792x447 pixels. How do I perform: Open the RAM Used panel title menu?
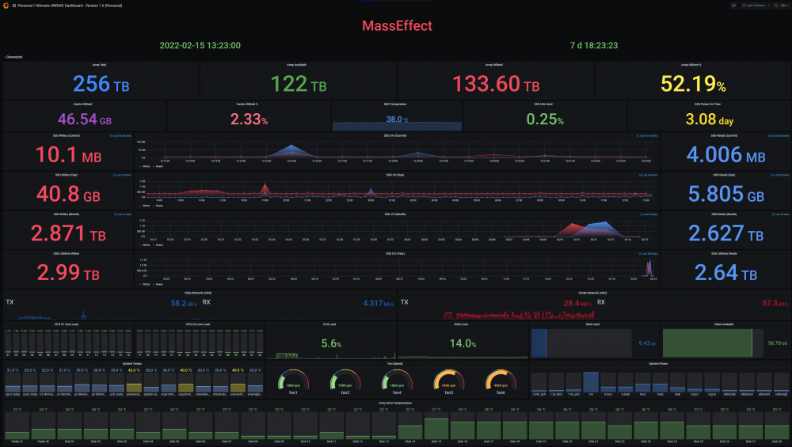592,324
